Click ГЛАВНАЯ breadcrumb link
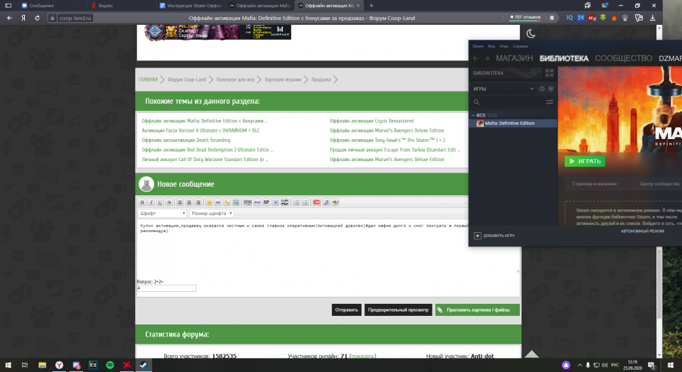This screenshot has width=682, height=372. (148, 80)
